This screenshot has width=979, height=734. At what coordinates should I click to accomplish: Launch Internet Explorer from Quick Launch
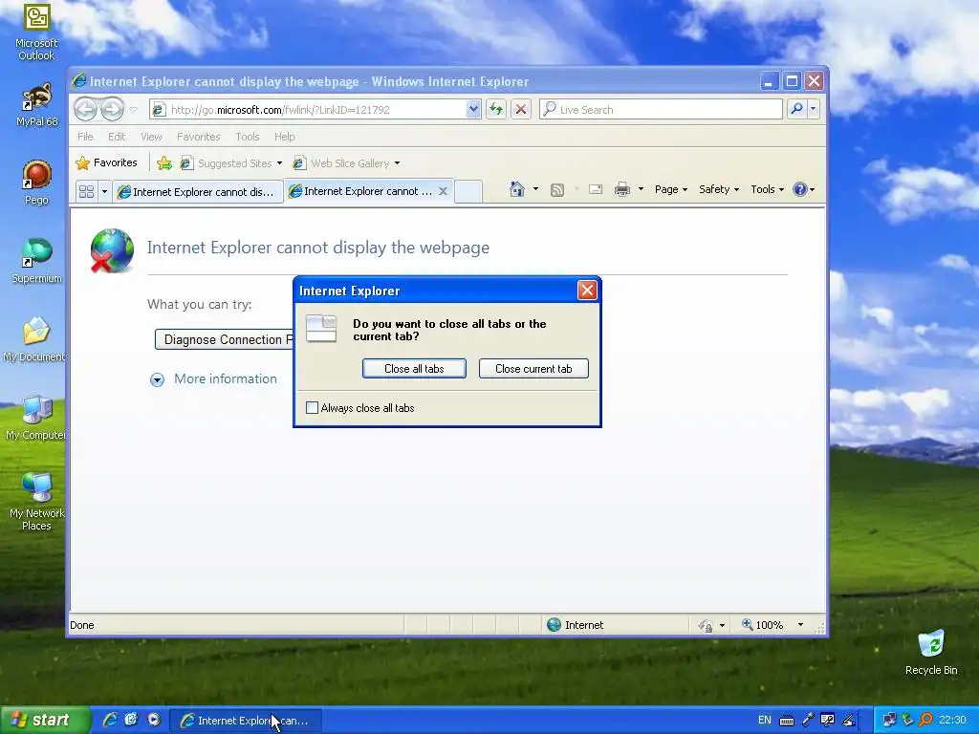pyautogui.click(x=109, y=721)
